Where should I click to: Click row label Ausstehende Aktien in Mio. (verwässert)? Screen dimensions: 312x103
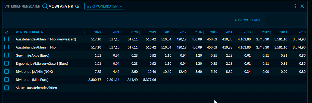click(x=46, y=39)
